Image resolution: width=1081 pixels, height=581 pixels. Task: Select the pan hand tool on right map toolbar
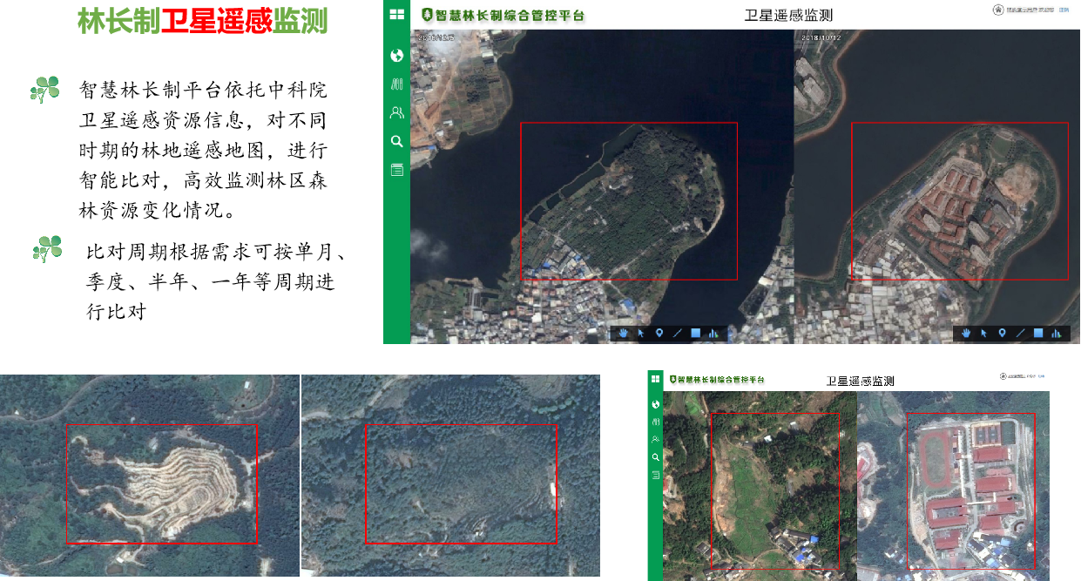tap(966, 333)
